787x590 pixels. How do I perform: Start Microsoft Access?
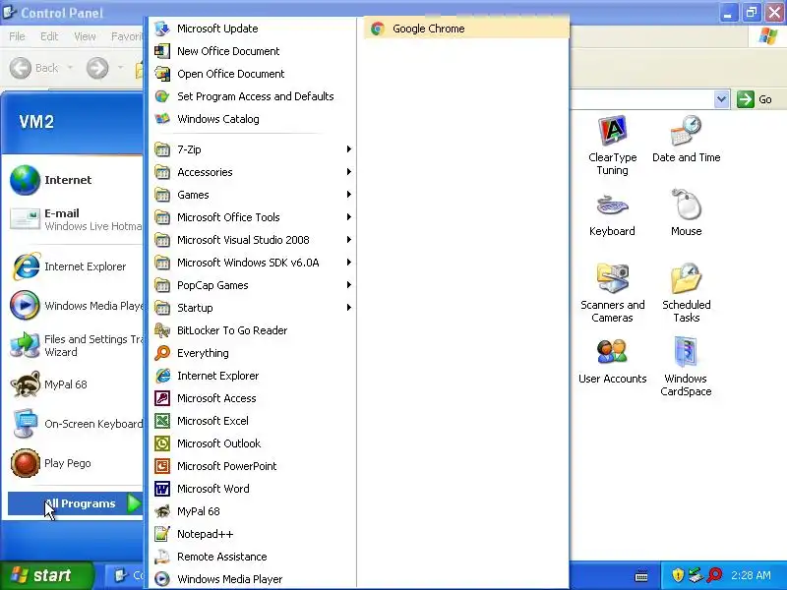253,398
